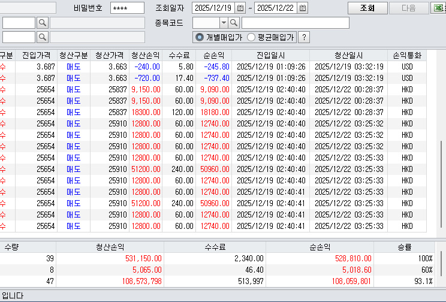Click quantity cell 39 in summary

(x=28, y=258)
